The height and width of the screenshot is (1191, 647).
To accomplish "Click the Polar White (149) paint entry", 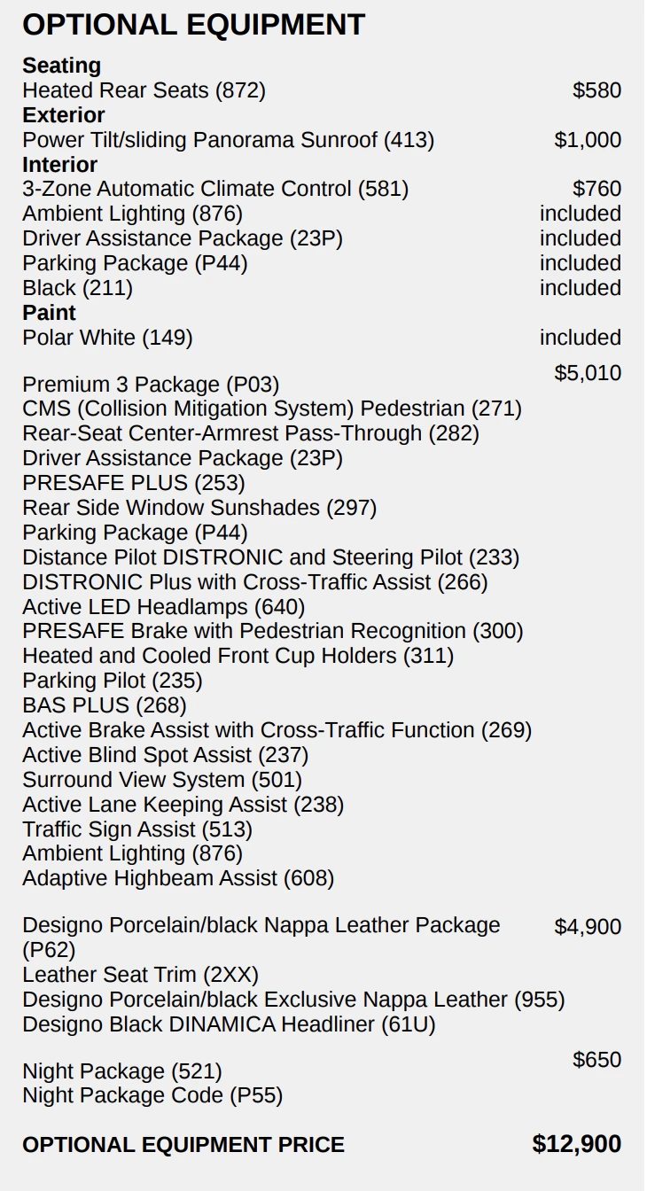I will coord(107,338).
